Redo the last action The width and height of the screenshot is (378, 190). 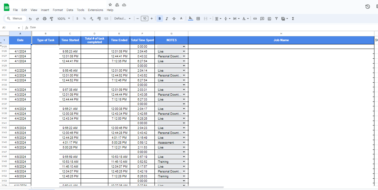[37, 18]
